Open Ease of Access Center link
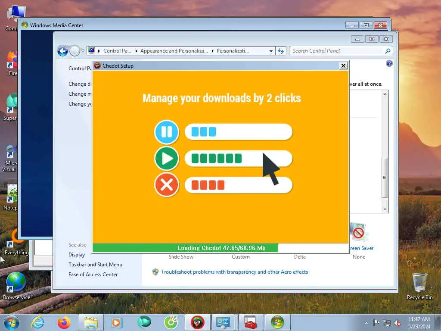 point(93,275)
